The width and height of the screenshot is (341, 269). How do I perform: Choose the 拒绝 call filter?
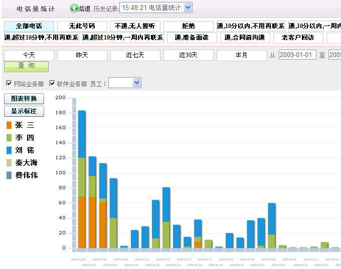pos(188,26)
